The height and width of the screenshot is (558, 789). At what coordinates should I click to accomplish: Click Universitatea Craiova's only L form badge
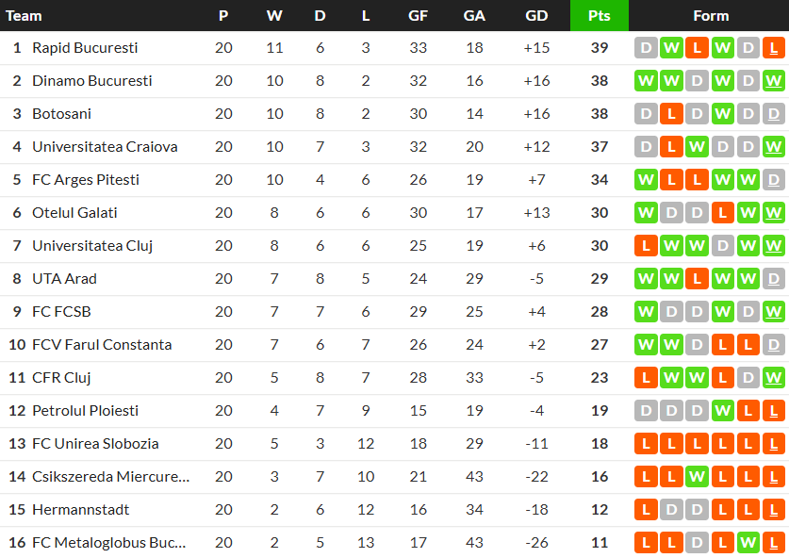coord(671,147)
